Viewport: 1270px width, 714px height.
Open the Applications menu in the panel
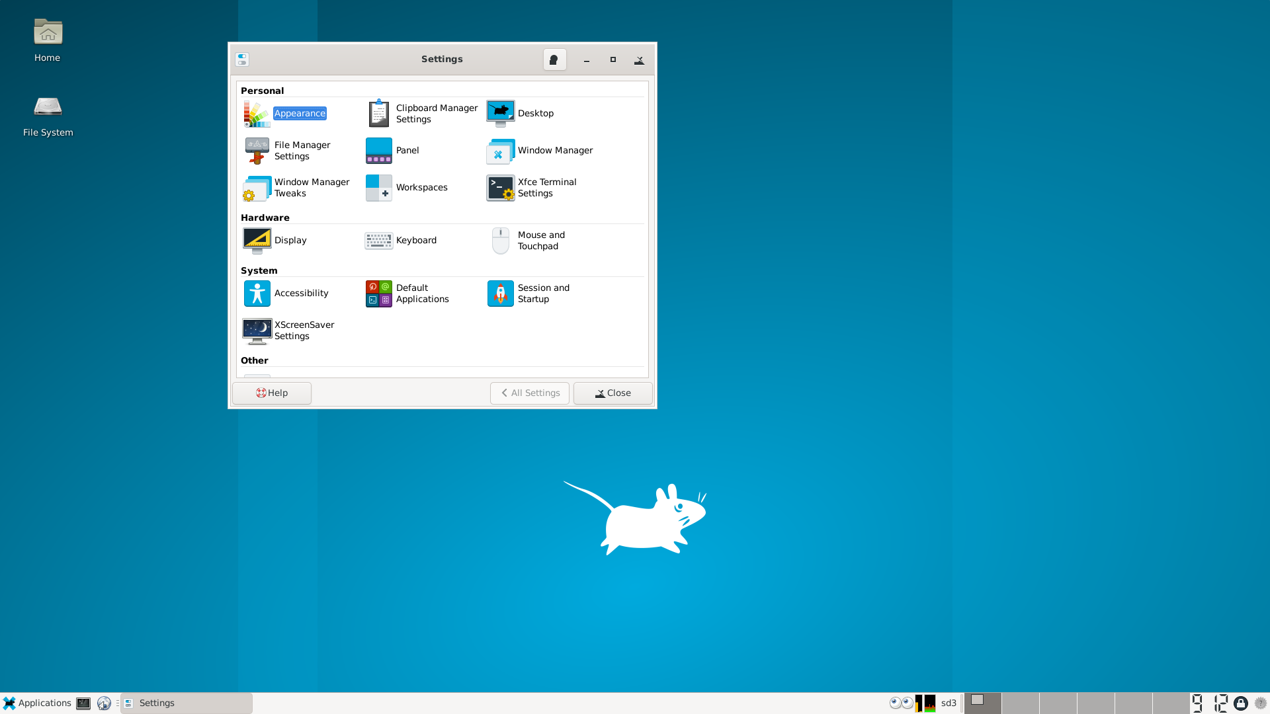pyautogui.click(x=37, y=703)
